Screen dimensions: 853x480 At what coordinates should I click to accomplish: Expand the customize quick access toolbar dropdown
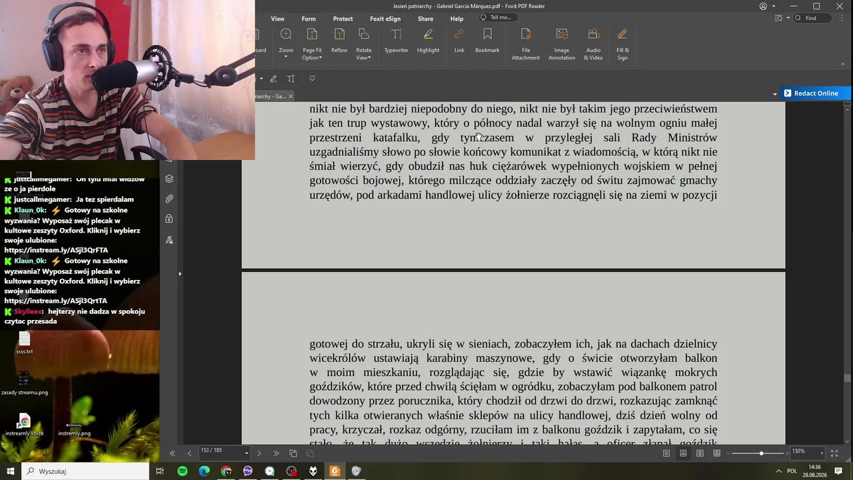click(312, 79)
